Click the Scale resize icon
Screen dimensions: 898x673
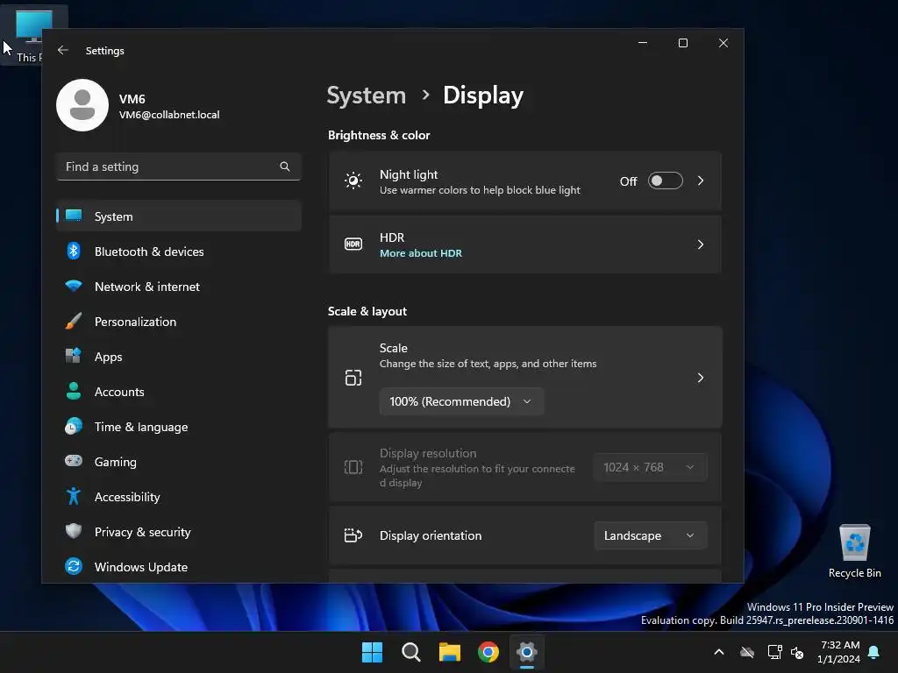[353, 378]
